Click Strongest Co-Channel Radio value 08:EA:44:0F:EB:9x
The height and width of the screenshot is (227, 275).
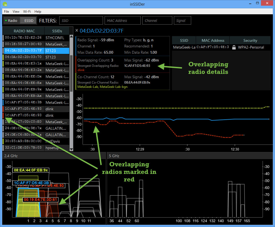pos(137,82)
